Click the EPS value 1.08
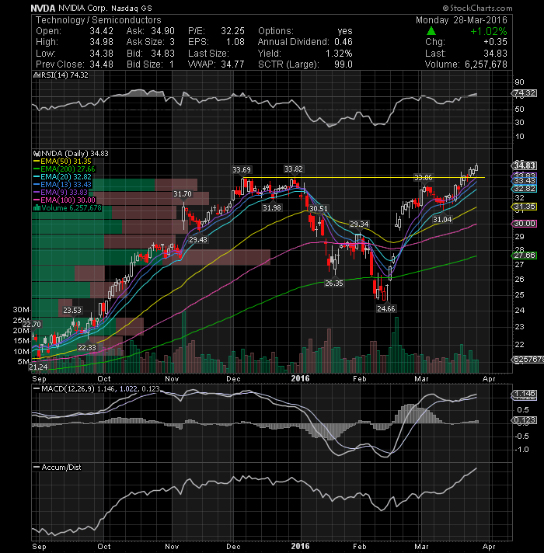Image resolution: width=544 pixels, height=553 pixels. point(235,42)
